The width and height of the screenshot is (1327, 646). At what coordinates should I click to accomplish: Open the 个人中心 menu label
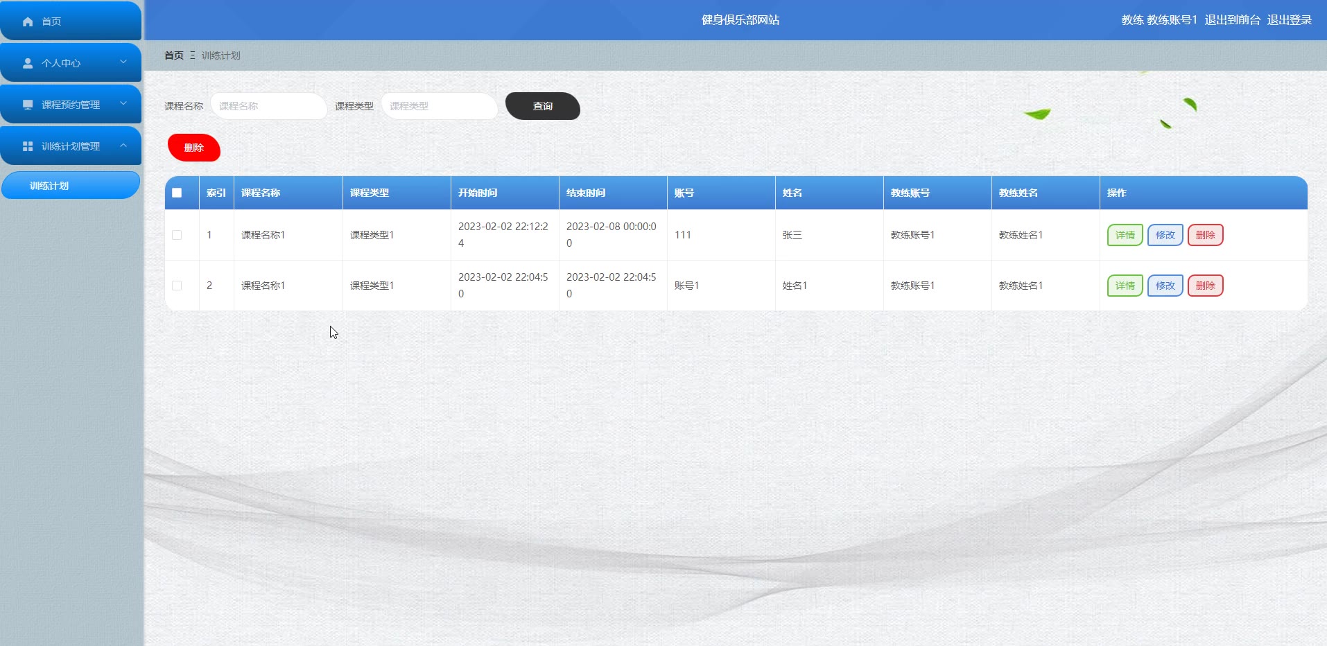point(61,63)
